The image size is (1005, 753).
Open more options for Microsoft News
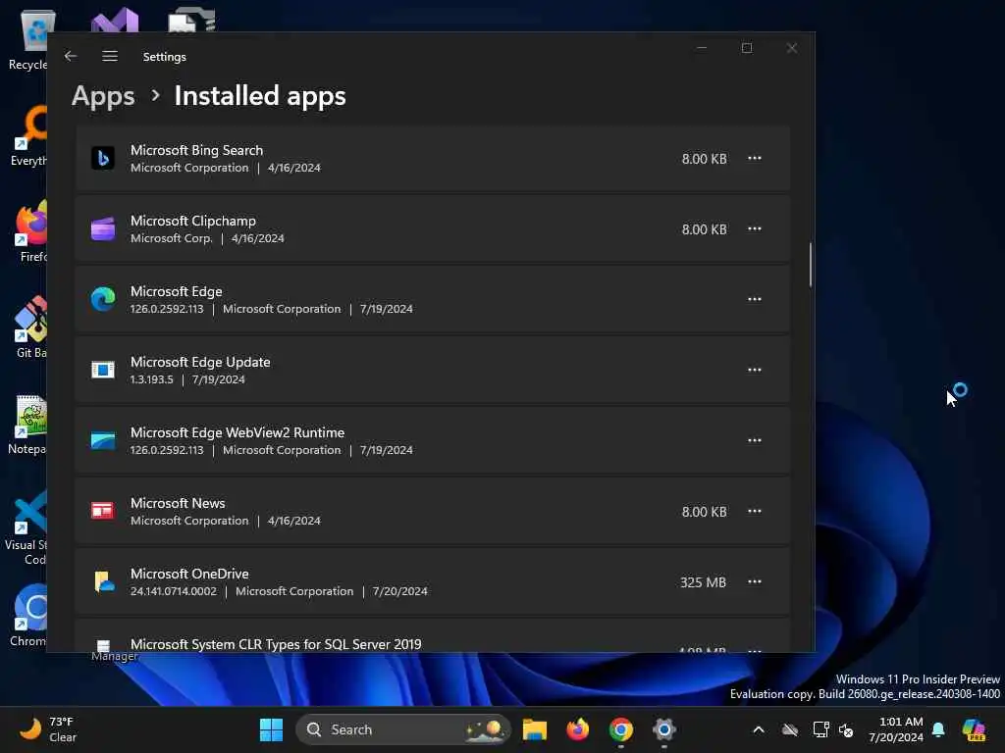coord(755,511)
